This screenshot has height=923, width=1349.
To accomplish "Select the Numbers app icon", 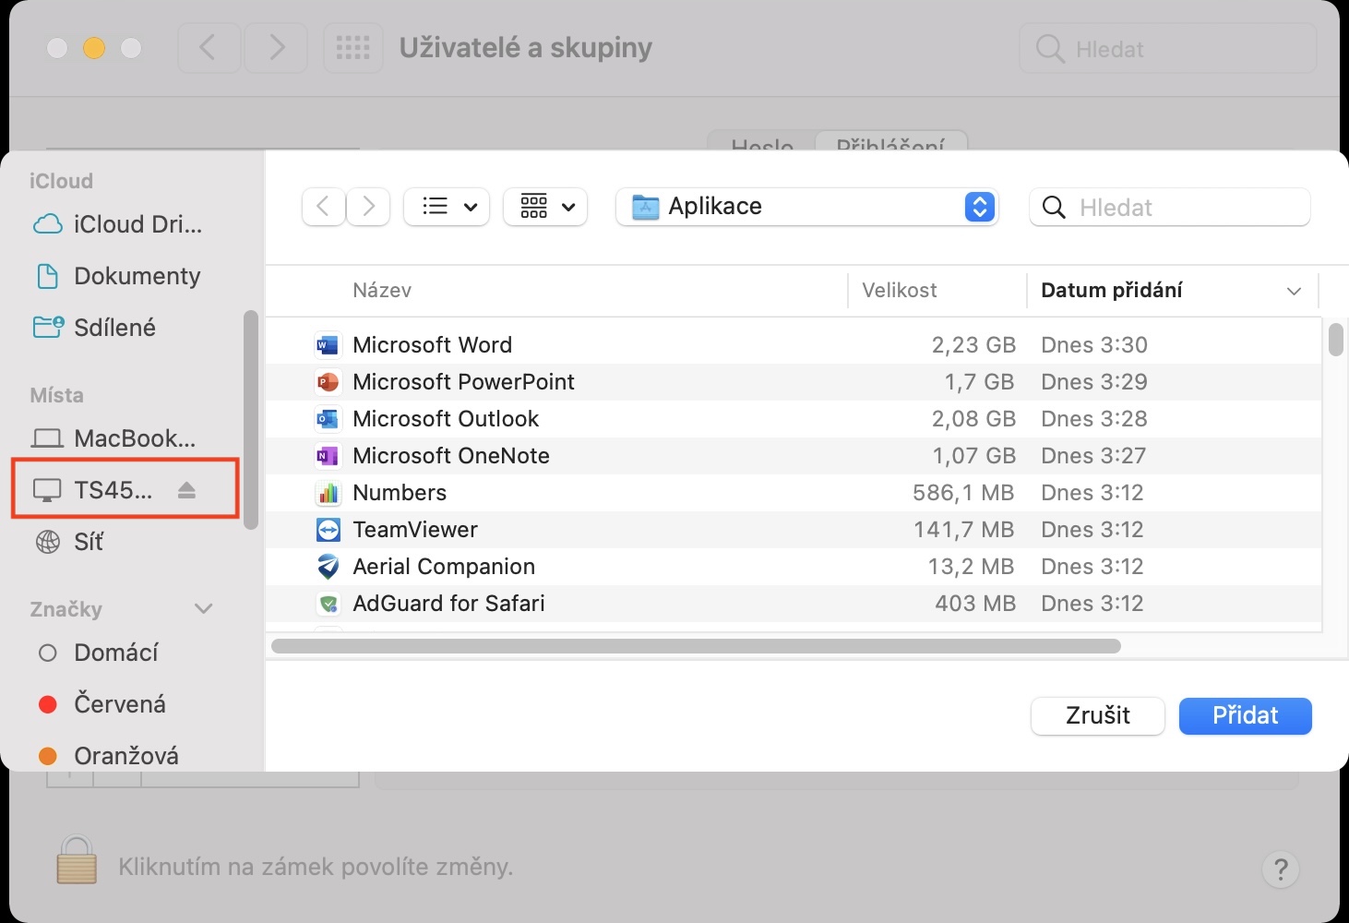I will (x=328, y=493).
